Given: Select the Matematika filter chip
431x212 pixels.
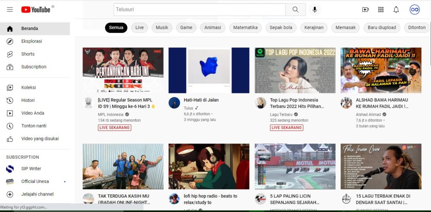Looking at the screenshot, I should pos(245,27).
